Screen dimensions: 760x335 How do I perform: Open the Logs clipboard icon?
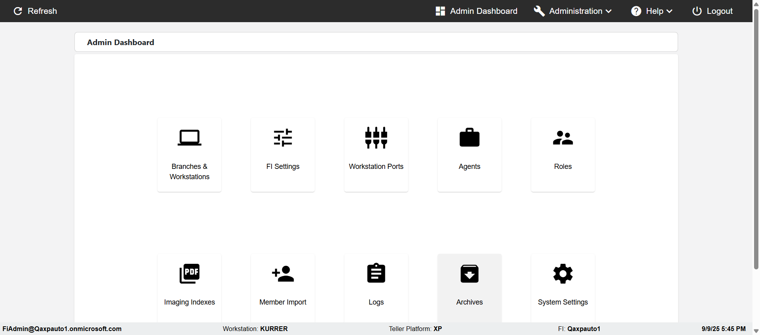click(376, 273)
